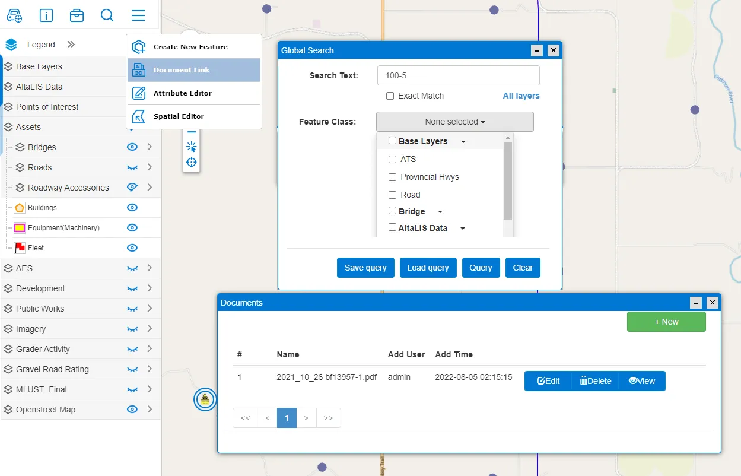741x476 pixels.
Task: Expand the Gravel Road Rating chevron
Action: (150, 369)
